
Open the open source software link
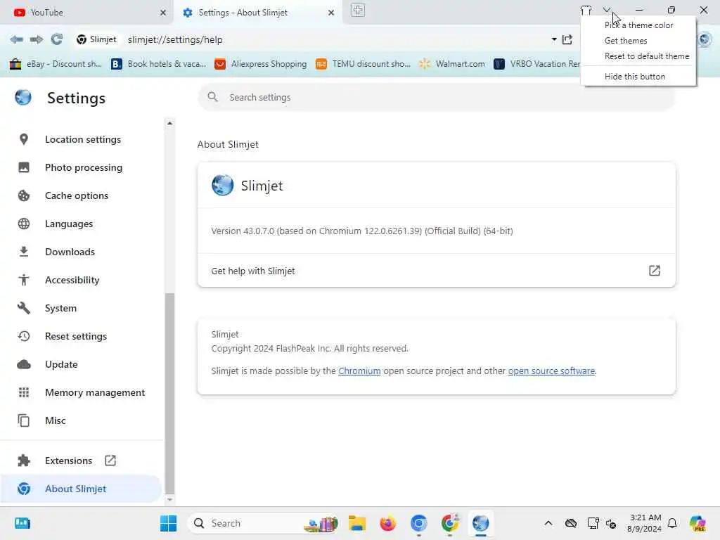pyautogui.click(x=551, y=371)
